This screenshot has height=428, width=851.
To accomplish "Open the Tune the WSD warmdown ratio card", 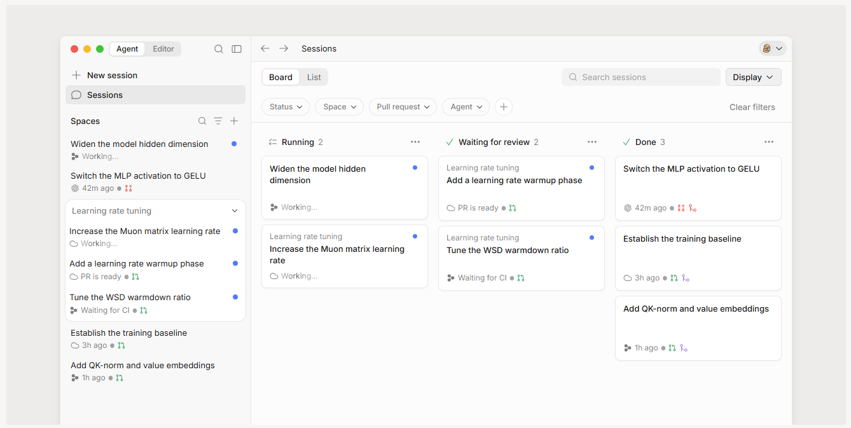I will pyautogui.click(x=522, y=258).
